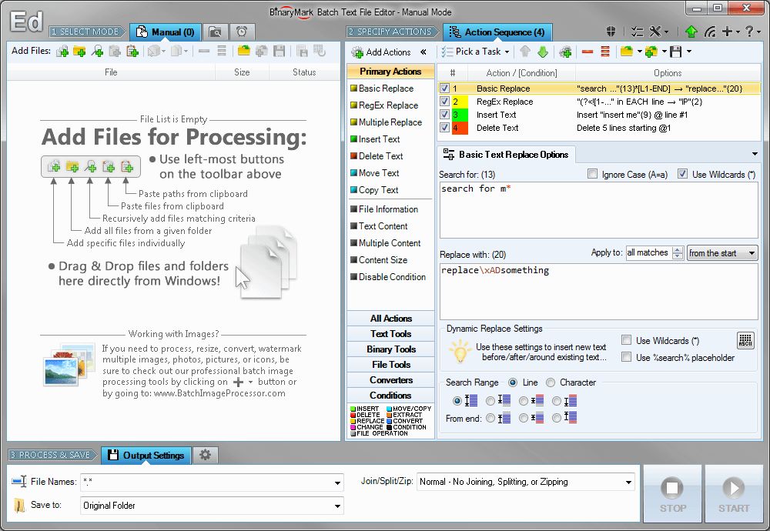The width and height of the screenshot is (770, 531).
Task: Click the wrench and screwdriver tools icon
Action: click(655, 32)
